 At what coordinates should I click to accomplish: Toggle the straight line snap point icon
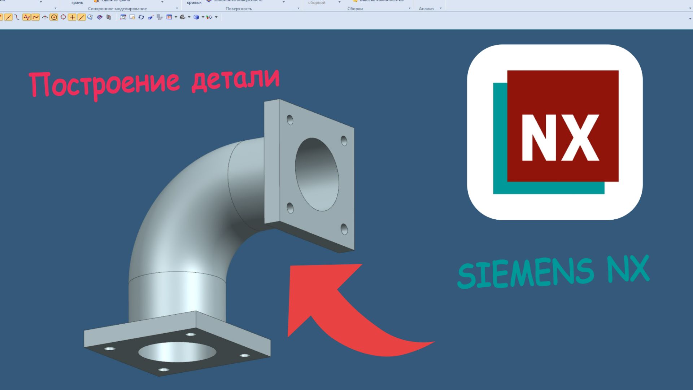point(8,17)
